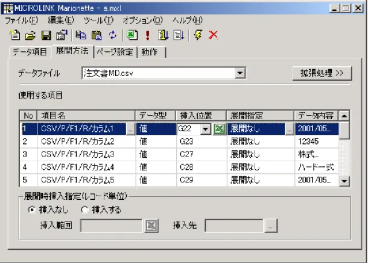Minimize the MICROLINK Marionette window
Viewport: 368px width, 263px height.
tap(335, 8)
